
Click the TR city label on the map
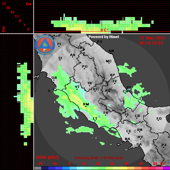[x=90, y=83]
